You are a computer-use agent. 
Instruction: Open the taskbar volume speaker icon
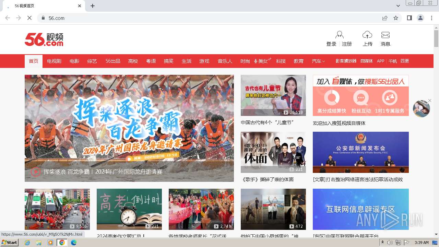[390, 243]
